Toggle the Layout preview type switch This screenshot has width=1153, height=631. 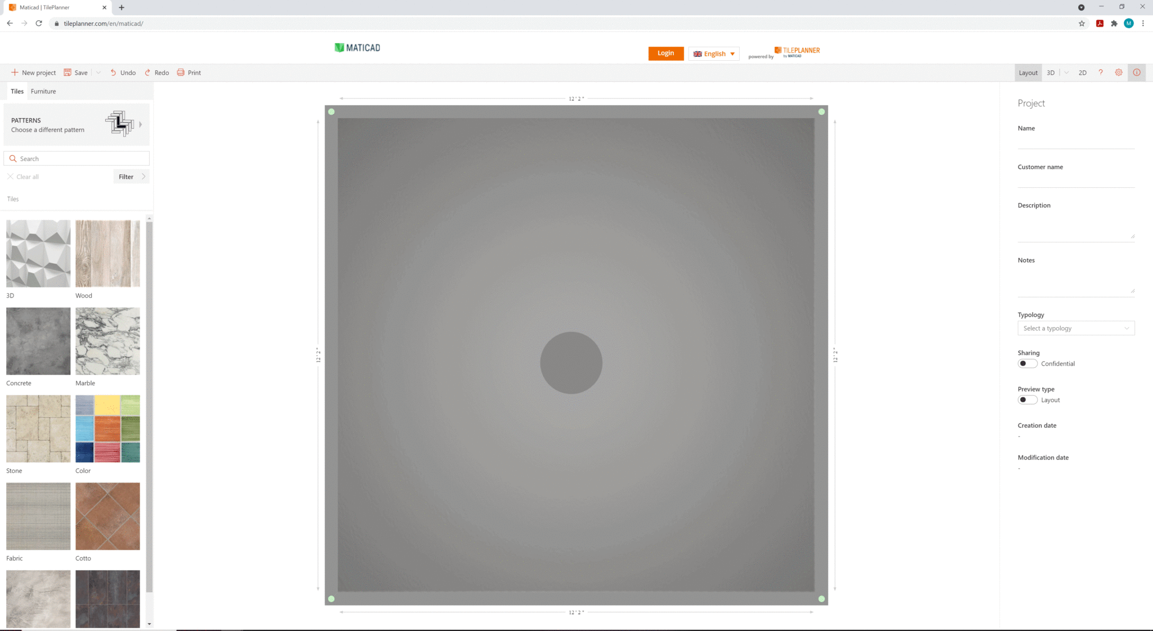tap(1027, 399)
